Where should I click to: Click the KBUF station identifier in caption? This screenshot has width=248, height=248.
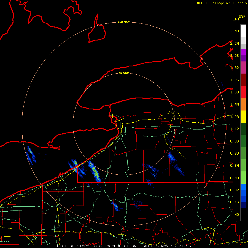click(149, 246)
